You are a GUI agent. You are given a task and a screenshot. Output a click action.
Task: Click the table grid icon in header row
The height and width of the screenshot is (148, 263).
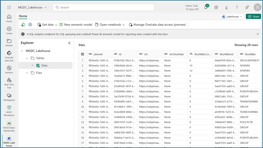click(82, 54)
